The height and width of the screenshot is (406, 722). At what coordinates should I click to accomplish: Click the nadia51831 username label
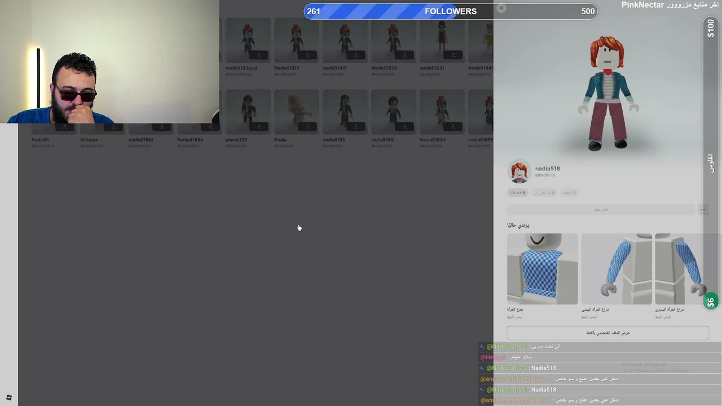(432, 68)
